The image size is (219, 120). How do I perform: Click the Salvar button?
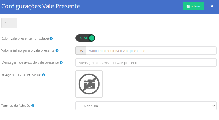[x=193, y=6]
